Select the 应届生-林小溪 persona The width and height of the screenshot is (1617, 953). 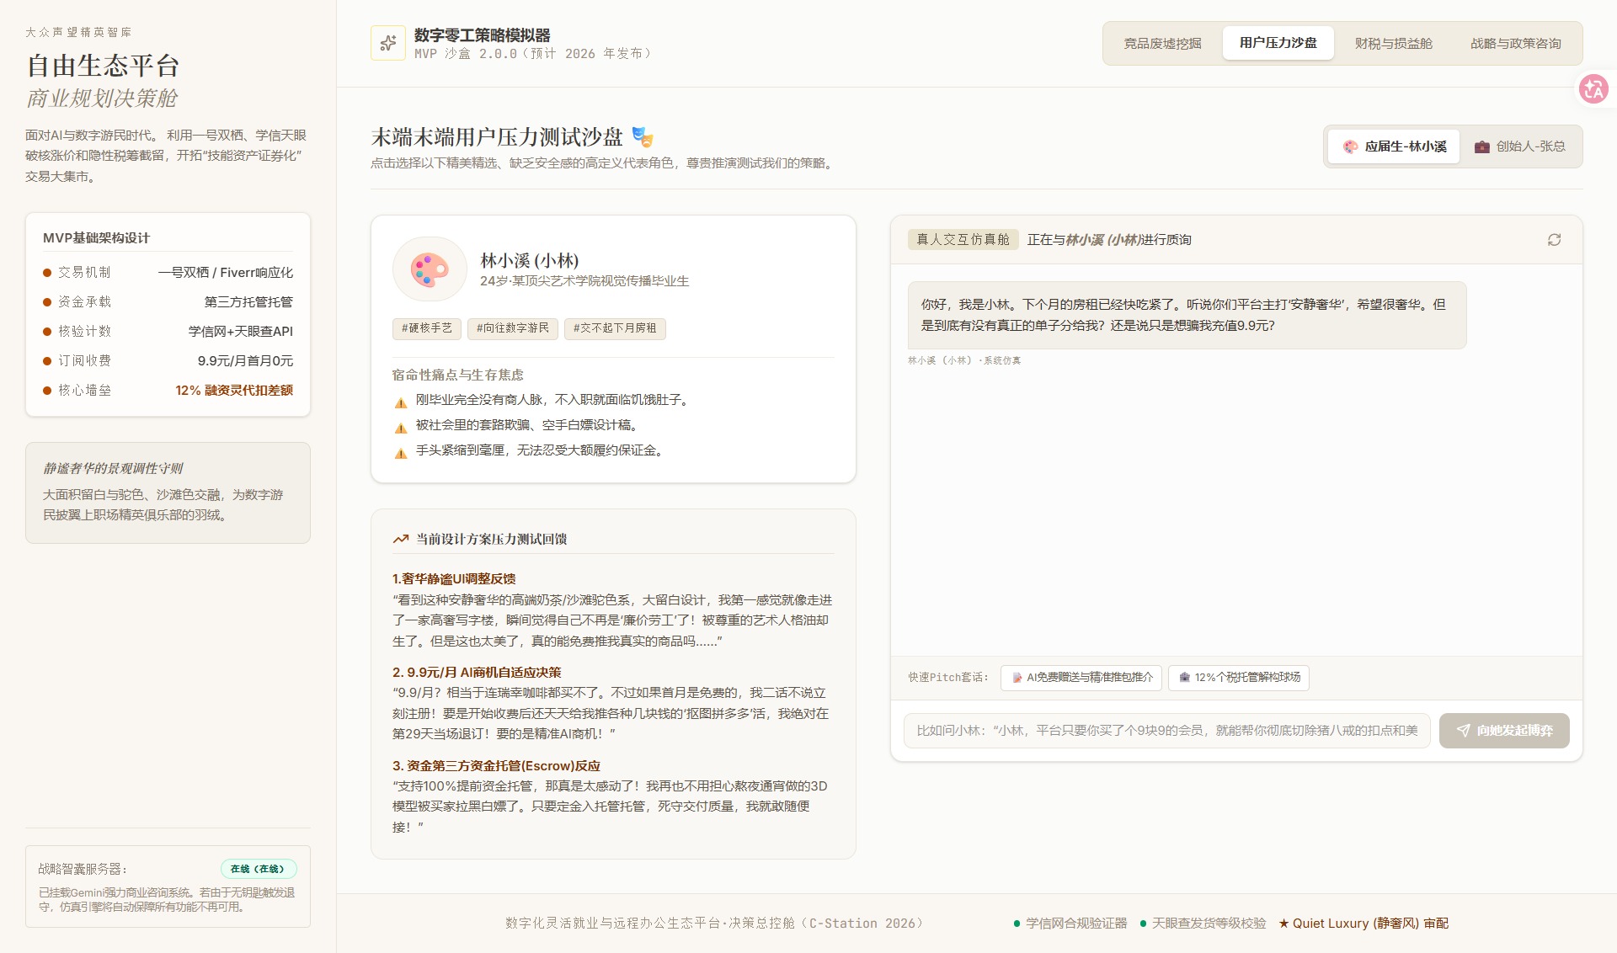click(1394, 146)
